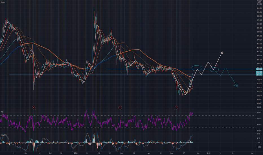Click the RSI axis 40.00 label
Image resolution: width=263 pixels, height=155 pixels.
(259, 125)
